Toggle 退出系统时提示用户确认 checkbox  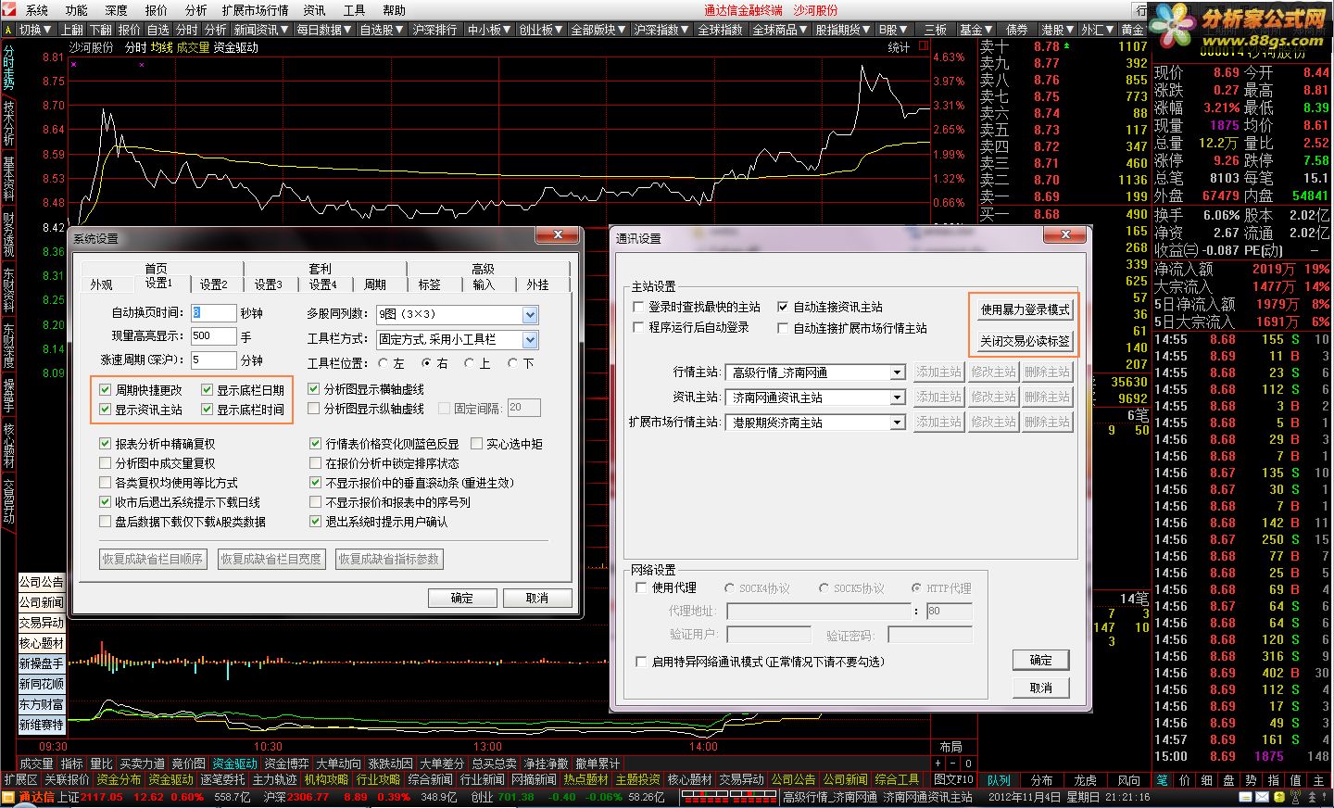[316, 522]
